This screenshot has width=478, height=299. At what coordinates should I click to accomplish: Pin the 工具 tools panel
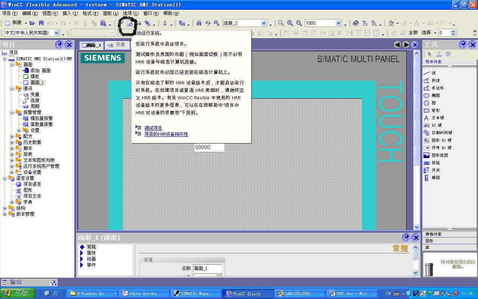pos(463,45)
